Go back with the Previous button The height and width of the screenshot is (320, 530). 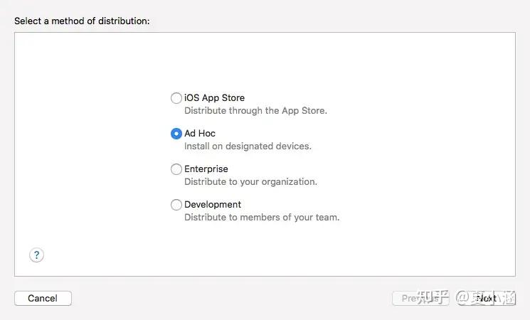[413, 299]
